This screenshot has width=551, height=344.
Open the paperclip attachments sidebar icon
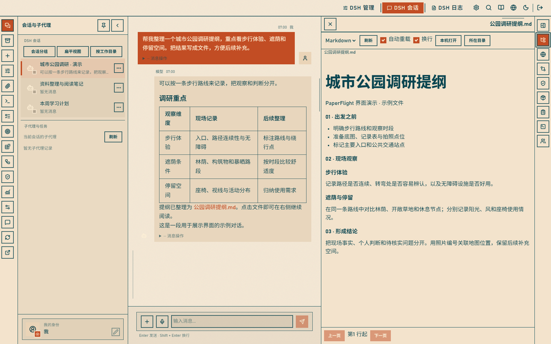click(8, 86)
